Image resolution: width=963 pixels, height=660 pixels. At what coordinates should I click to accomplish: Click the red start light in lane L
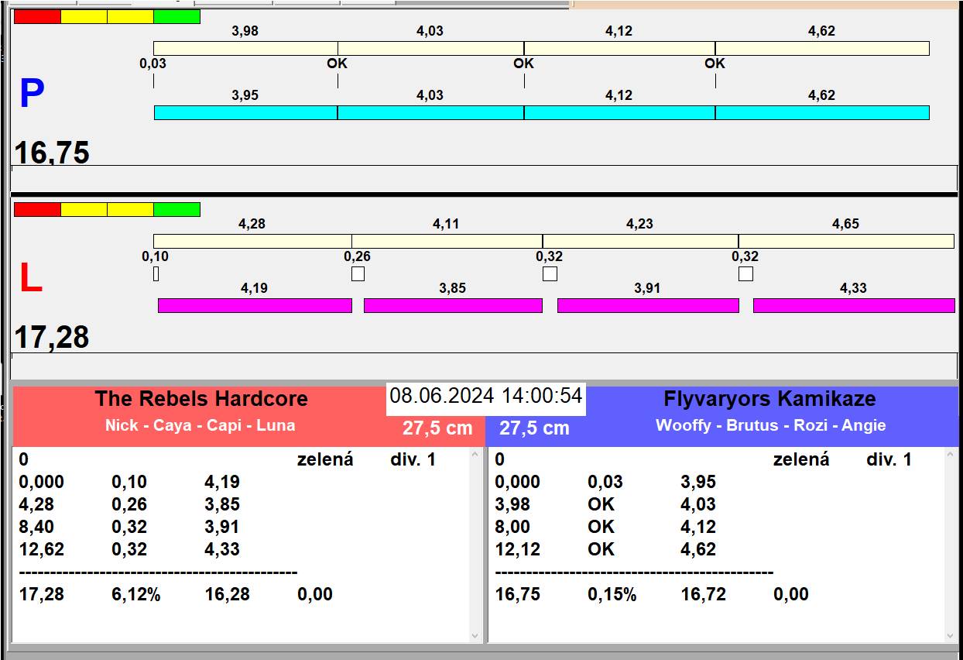pyautogui.click(x=37, y=209)
